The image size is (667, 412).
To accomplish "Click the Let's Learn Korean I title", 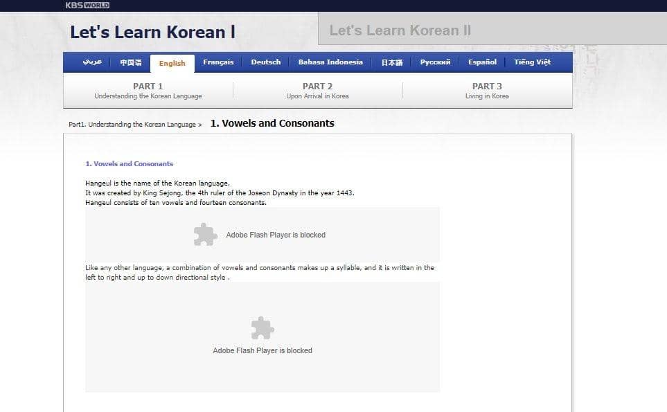I will coord(152,31).
